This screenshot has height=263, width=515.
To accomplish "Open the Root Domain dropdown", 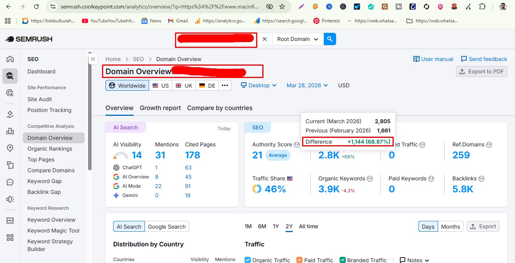I will [x=297, y=39].
